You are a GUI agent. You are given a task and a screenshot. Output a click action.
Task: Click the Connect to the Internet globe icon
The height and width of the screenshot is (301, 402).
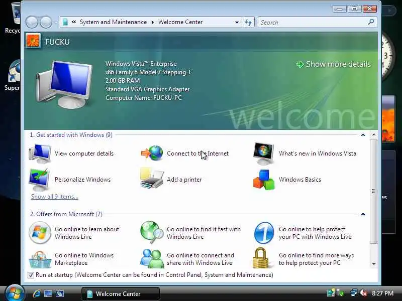(152, 153)
